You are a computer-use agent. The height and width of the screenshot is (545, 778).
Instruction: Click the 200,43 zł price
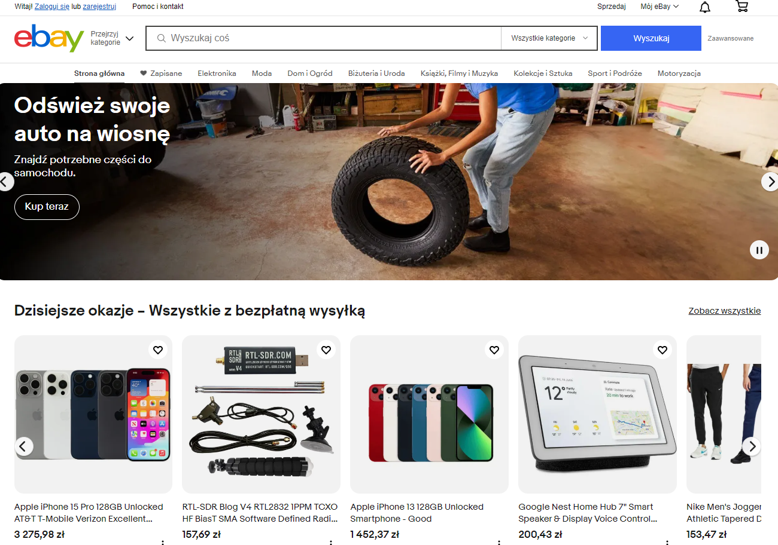coord(540,534)
